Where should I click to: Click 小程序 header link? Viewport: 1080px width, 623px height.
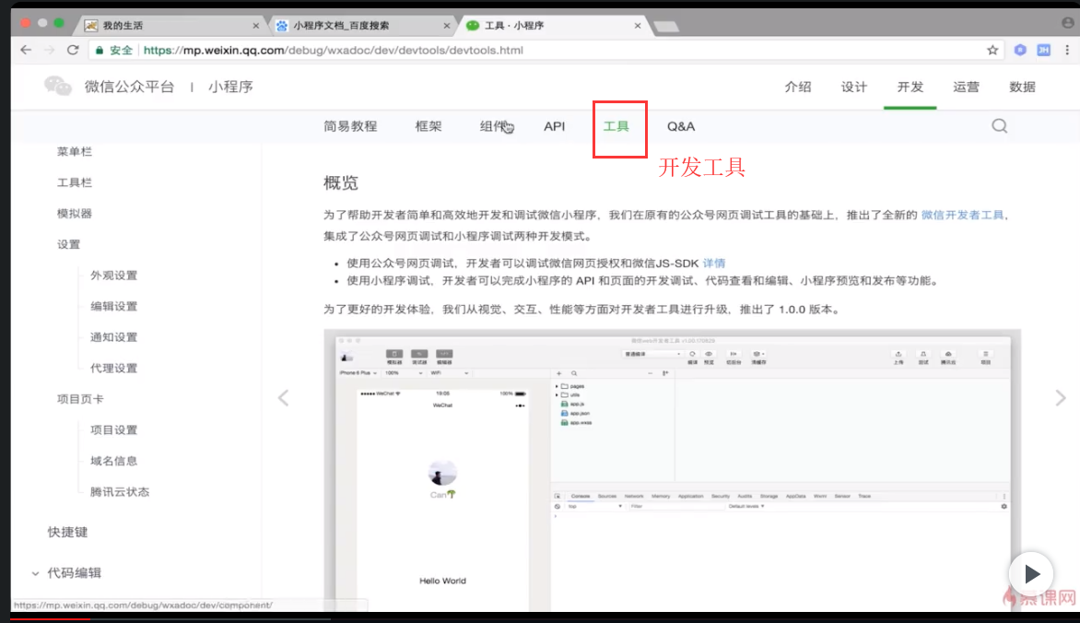[230, 87]
